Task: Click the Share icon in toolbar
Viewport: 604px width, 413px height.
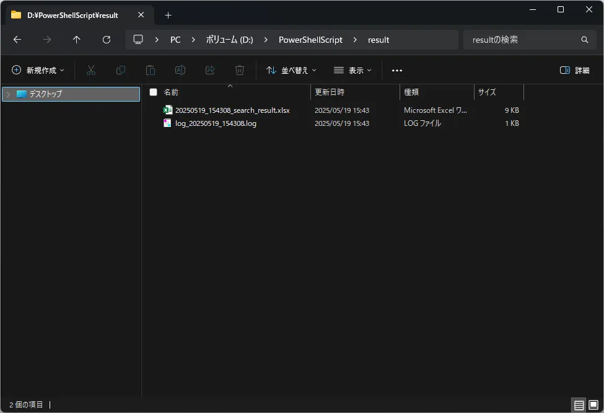Action: point(210,70)
